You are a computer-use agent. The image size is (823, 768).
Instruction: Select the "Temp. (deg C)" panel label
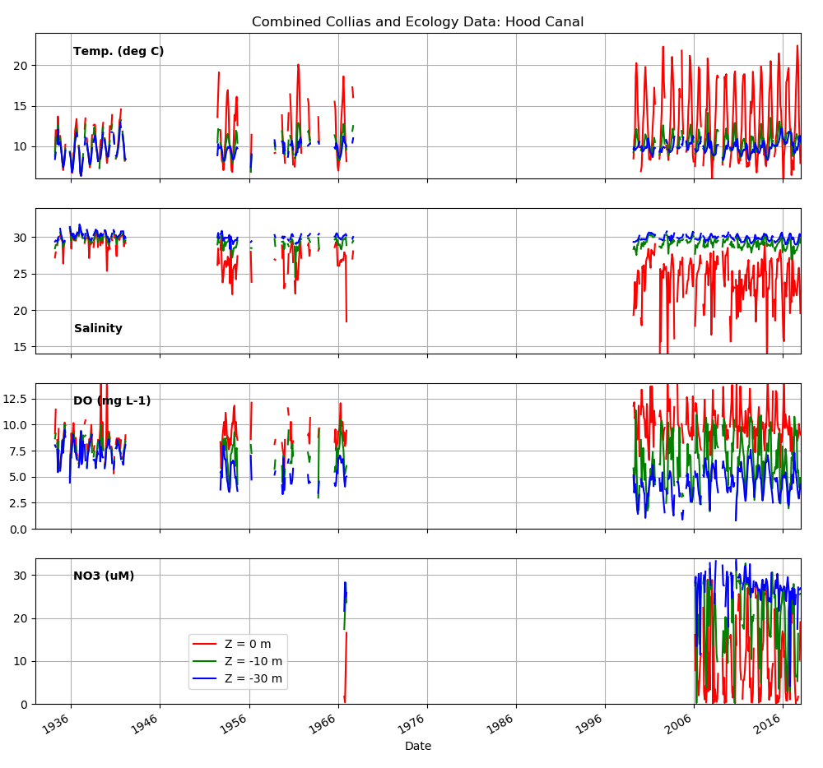tap(119, 52)
